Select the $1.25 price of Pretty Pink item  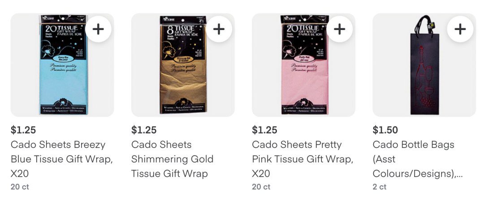click(264, 130)
